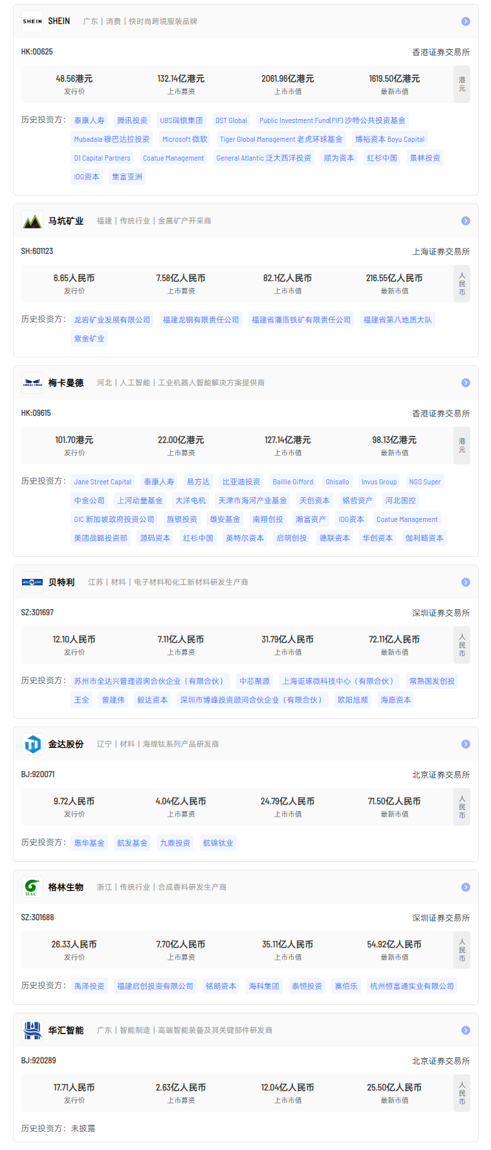491x1150 pixels.
Task: Select investor tag 美团战略投资部
Action: click(101, 538)
